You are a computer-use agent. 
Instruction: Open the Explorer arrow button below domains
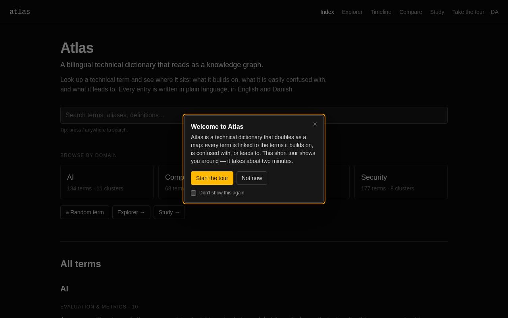tap(131, 212)
